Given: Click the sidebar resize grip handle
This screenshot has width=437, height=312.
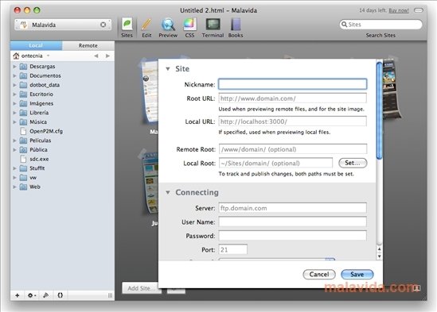Looking at the screenshot, I should click(x=110, y=295).
